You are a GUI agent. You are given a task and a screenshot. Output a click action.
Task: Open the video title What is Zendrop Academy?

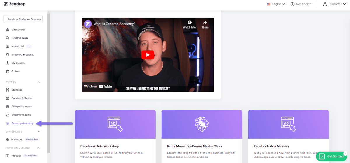coord(115,24)
